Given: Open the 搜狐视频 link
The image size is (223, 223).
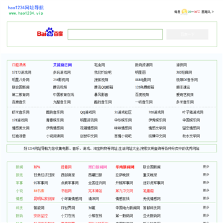Looking at the screenshot, I should coord(101,80).
